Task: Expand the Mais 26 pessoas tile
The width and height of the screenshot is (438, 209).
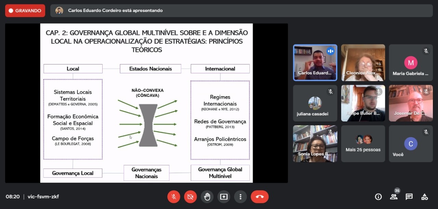Action: 363,144
